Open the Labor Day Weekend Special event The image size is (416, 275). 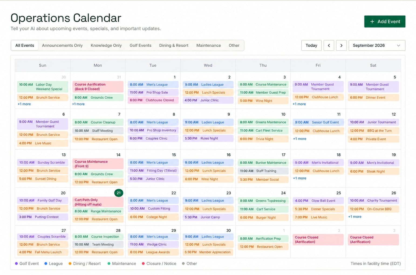[x=43, y=87]
